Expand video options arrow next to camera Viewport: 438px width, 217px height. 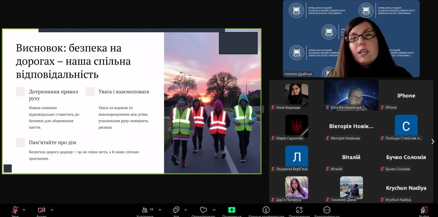52,210
